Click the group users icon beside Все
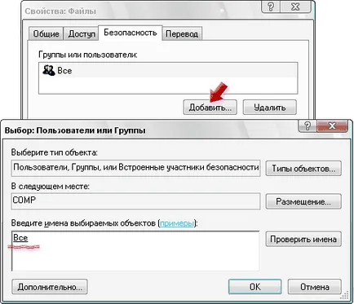 pos(49,70)
